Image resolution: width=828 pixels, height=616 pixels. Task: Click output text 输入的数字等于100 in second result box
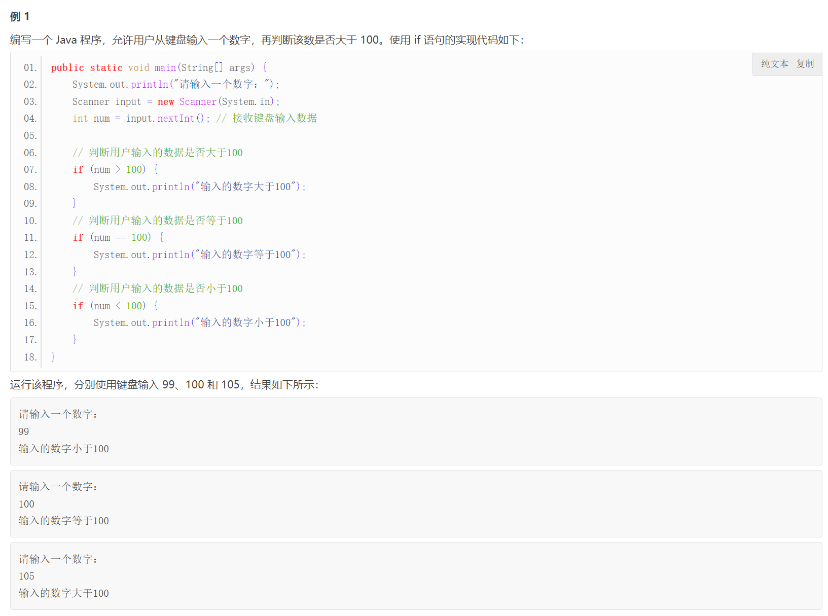point(64,521)
